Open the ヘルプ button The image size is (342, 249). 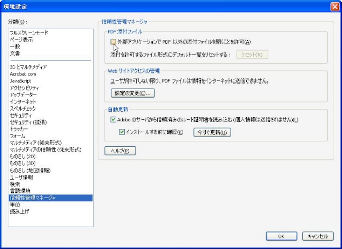click(120, 151)
